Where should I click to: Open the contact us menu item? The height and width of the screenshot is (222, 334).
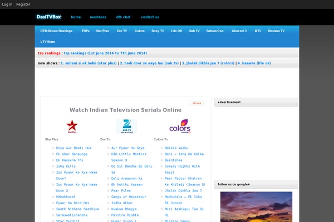(150, 17)
